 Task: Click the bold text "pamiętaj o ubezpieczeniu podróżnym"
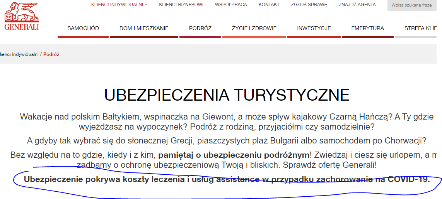234,155
